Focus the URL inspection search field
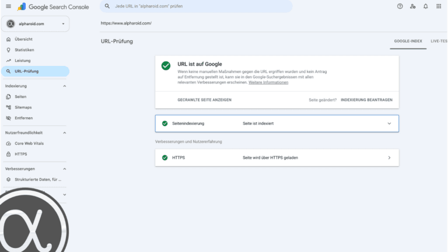This screenshot has height=252, width=448. point(196,6)
